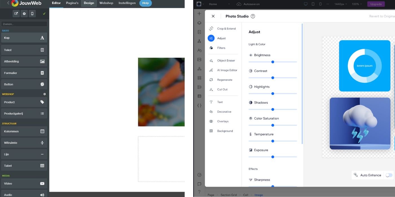Open the Add elements panel with the plus icon
Image resolution: width=395 pixels, height=197 pixels.
pos(199,13)
